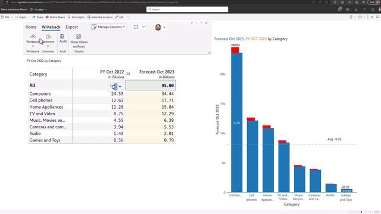Screen dimensions: 381x214
Task: Click the Cameras forecast value 5.53
Action: [x=168, y=127]
